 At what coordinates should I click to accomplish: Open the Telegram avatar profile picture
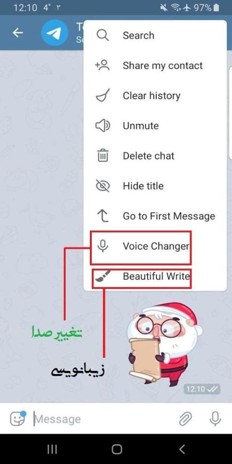click(55, 33)
